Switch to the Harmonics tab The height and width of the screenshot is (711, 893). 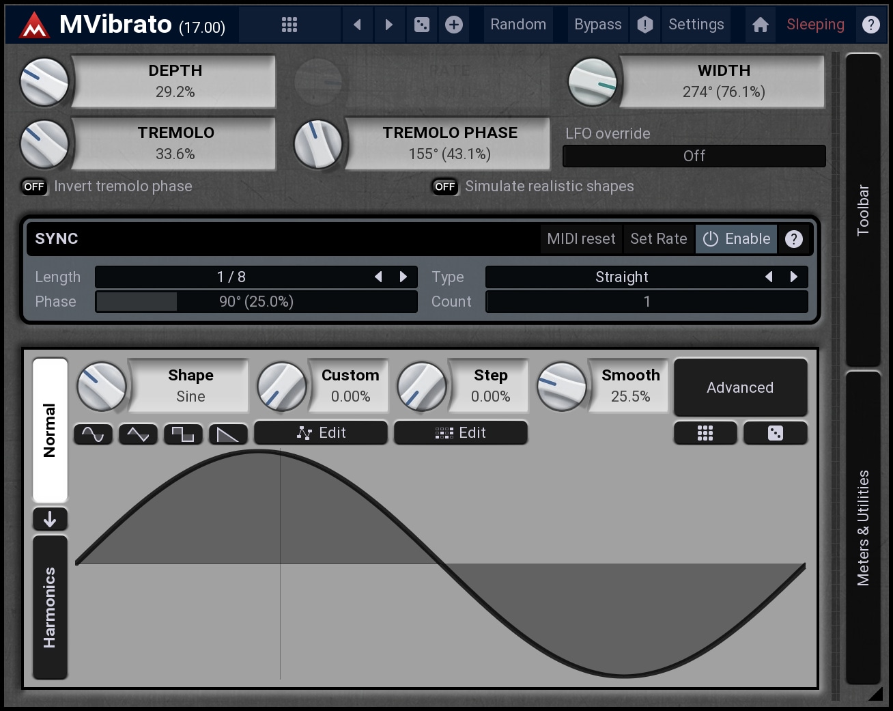coord(50,607)
